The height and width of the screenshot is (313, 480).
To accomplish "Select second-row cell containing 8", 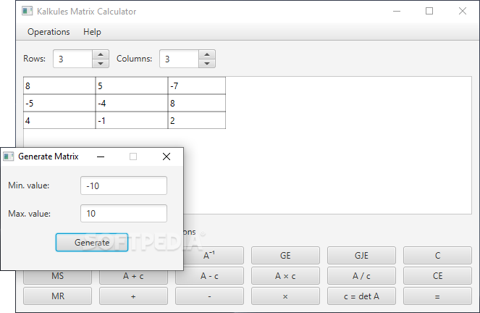I will (197, 103).
